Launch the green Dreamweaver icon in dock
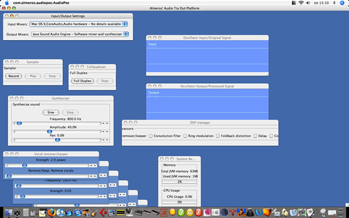The width and height of the screenshot is (349, 218). click(x=181, y=213)
